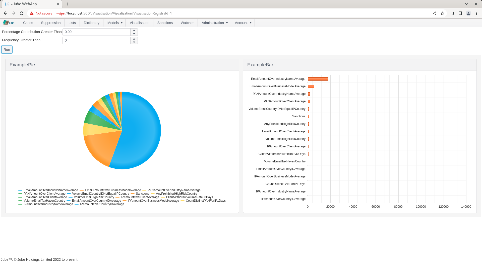
Task: Focus the Frequency Greater Than input field
Action: point(96,41)
